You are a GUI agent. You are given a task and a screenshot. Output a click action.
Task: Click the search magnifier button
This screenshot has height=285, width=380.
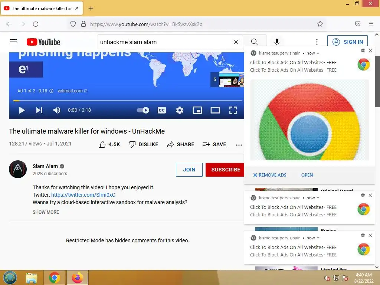coord(254,42)
